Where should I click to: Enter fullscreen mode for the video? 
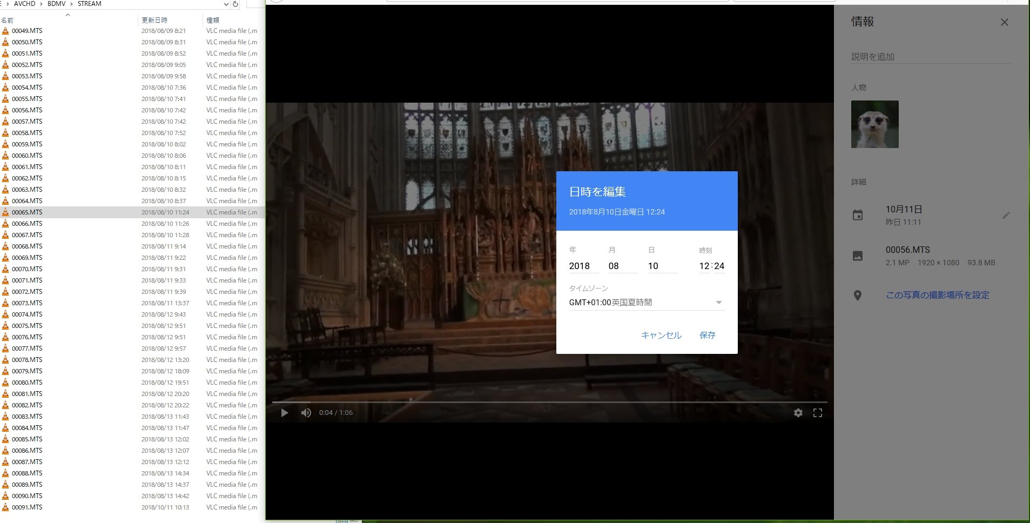(817, 413)
